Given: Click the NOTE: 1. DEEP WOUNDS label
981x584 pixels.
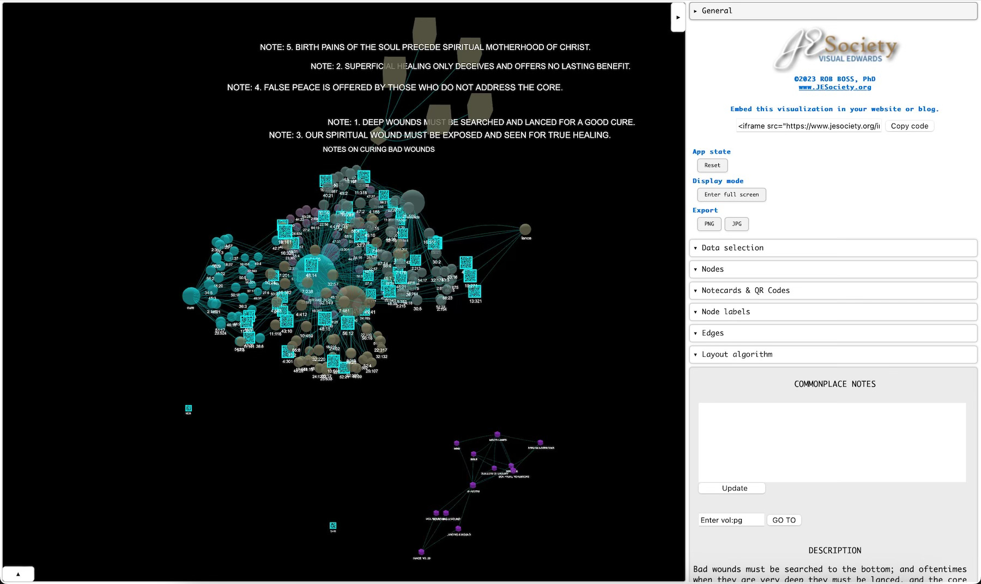Looking at the screenshot, I should (x=481, y=122).
